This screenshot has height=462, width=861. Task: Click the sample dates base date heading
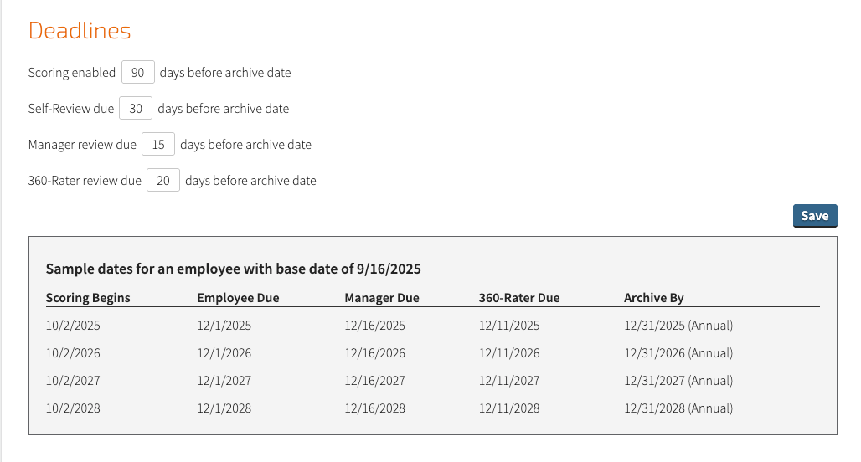(x=234, y=269)
